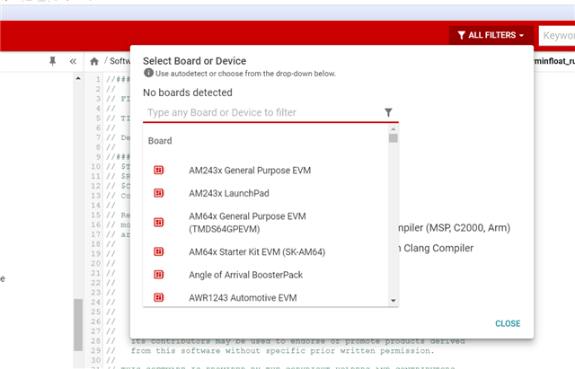575x369 pixels.
Task: Select AM64x Starter Kit EVM (SK-AM64)
Action: click(x=257, y=251)
